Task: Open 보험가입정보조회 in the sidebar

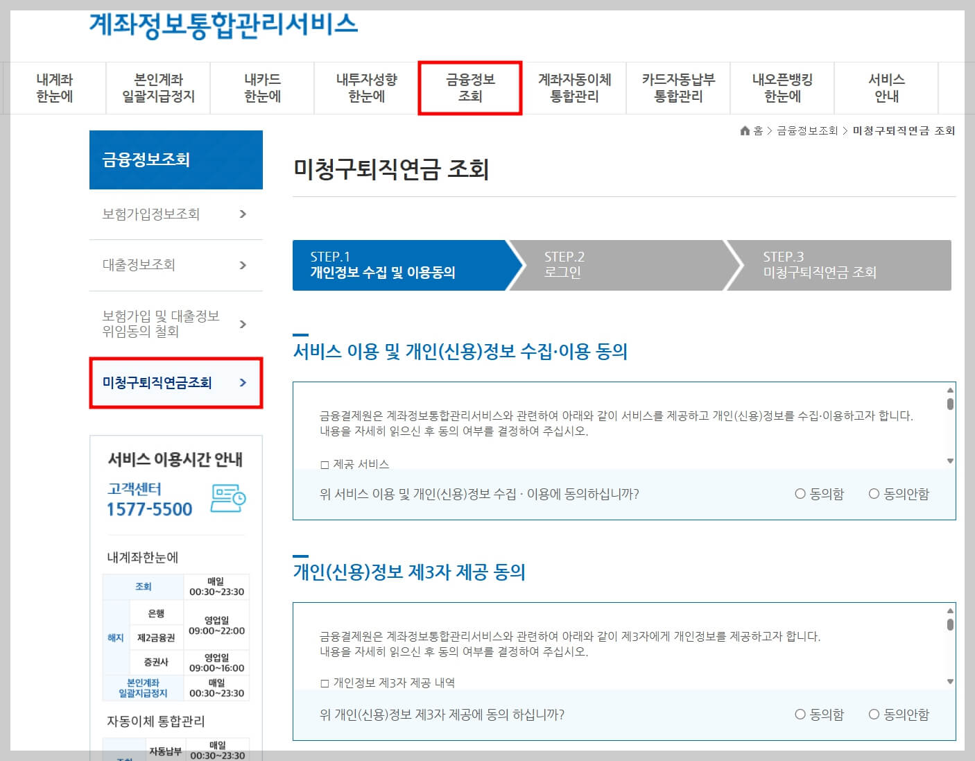Action: tap(176, 214)
